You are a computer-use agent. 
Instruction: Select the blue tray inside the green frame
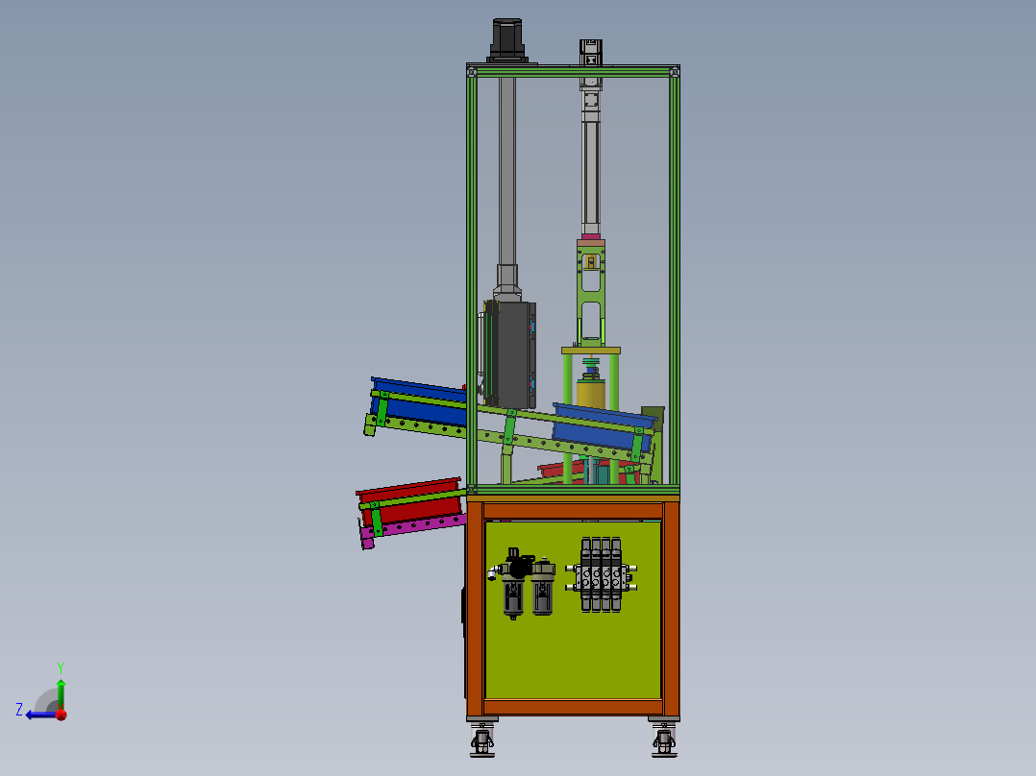pos(604,428)
